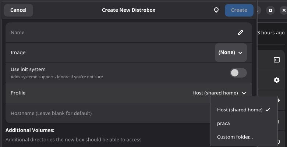The height and width of the screenshot is (147, 287).
Task: Click the pencil edit icon in Name row
Action: point(241,33)
